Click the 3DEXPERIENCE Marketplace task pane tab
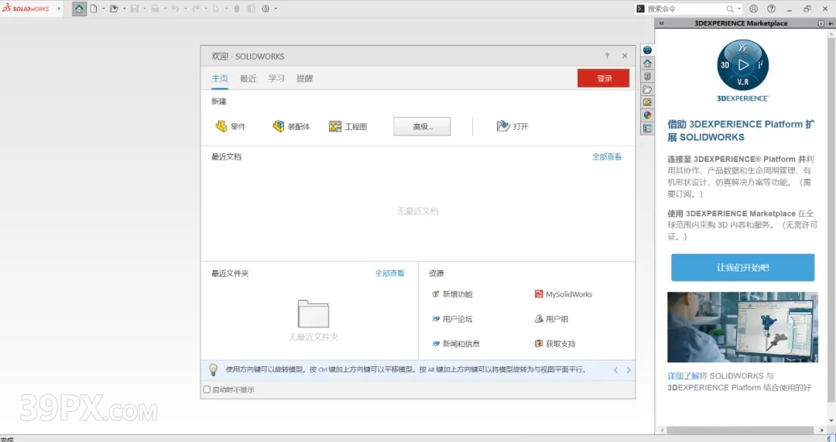 click(x=647, y=50)
